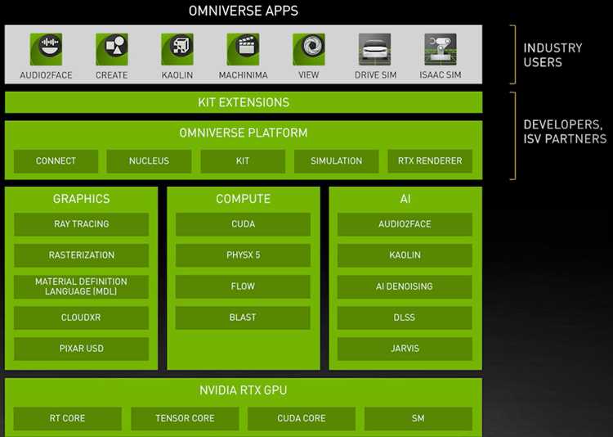Click the Material Definition Language (MDL) block
The height and width of the screenshot is (437, 613).
point(81,286)
